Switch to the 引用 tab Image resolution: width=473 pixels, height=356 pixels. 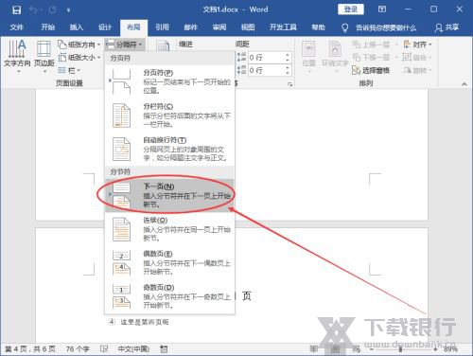tap(162, 27)
